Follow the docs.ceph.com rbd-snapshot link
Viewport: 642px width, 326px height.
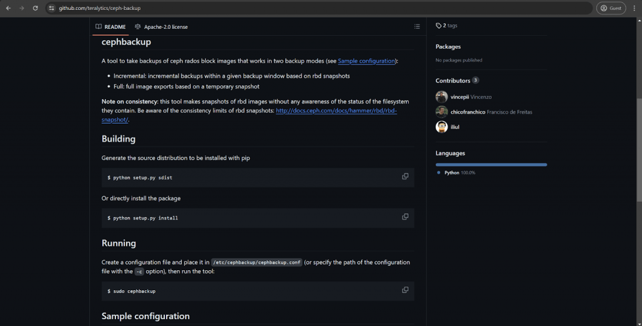tap(336, 111)
